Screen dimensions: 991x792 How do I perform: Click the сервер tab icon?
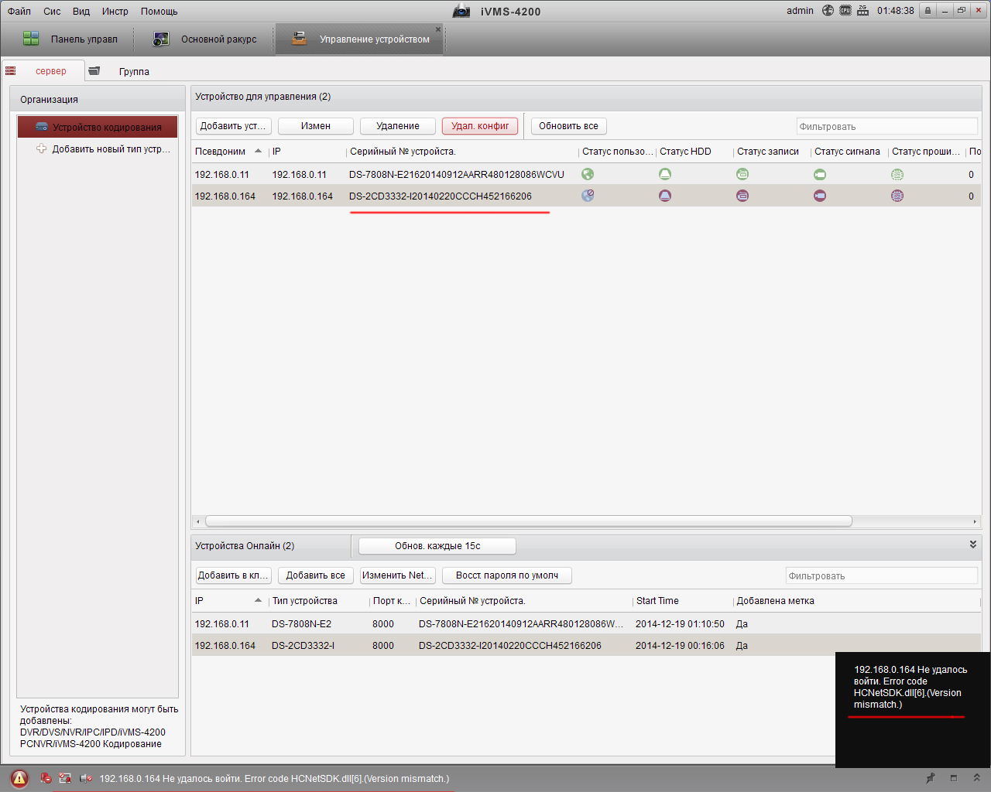pyautogui.click(x=10, y=70)
